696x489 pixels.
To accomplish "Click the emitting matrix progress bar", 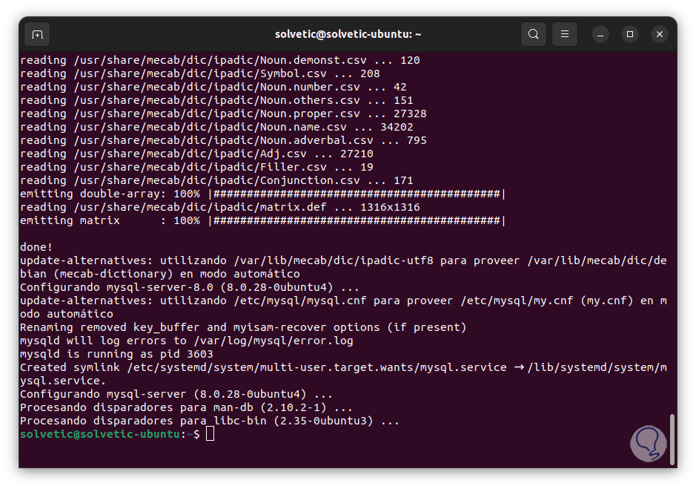I will click(357, 220).
